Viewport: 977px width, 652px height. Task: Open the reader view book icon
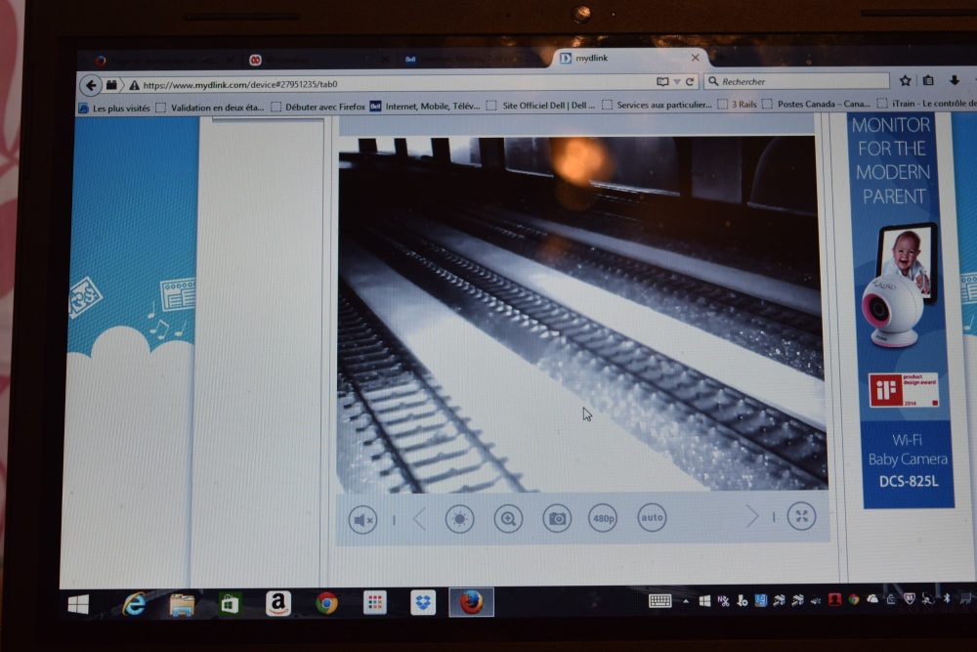662,82
